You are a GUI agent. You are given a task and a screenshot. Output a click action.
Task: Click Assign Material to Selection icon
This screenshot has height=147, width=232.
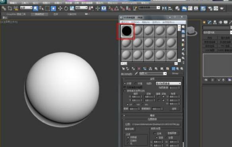click(133, 69)
